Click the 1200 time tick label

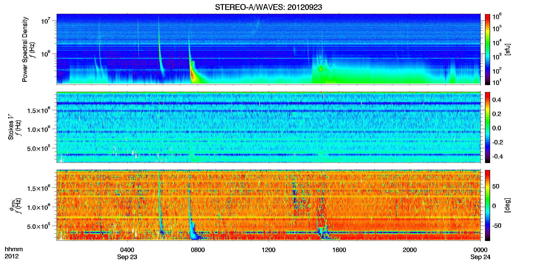point(268,250)
